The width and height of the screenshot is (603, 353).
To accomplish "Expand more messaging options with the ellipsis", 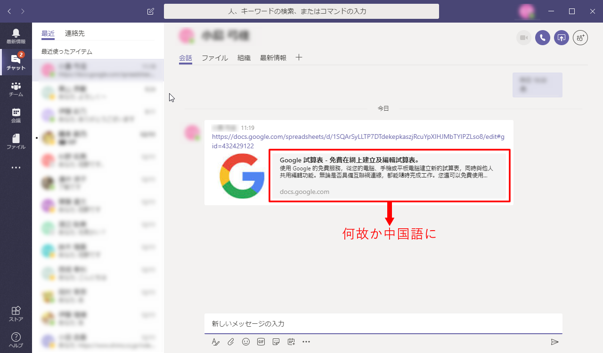I will coord(306,342).
